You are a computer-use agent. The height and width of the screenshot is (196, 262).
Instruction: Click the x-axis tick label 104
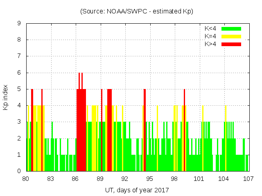point(224,178)
